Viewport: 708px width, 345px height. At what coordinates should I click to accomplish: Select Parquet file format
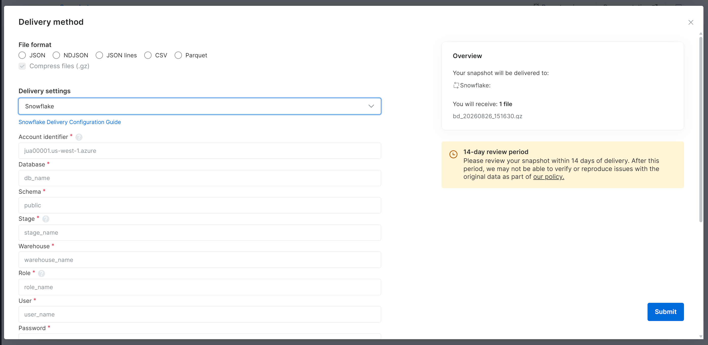[178, 55]
